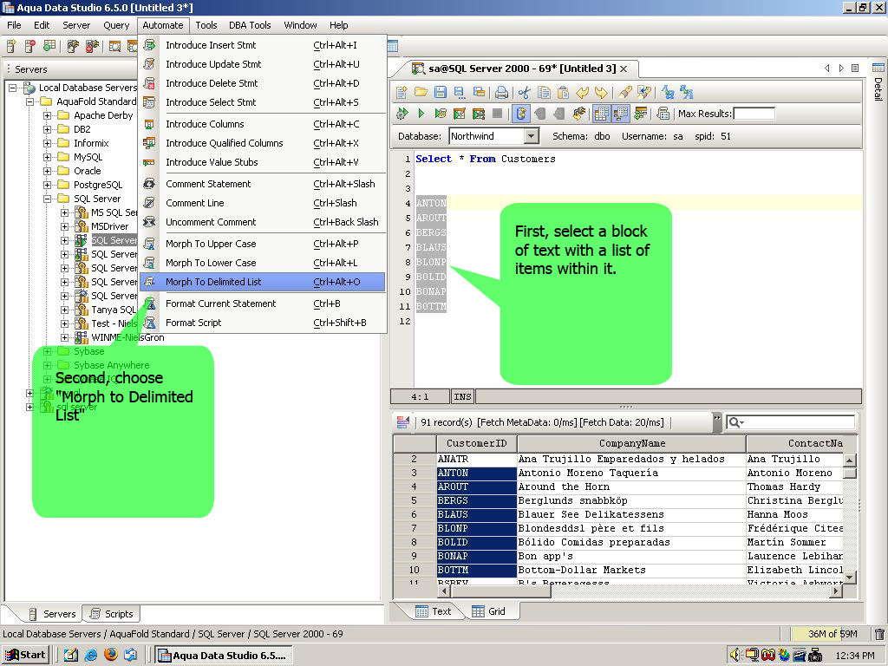Open the Database Northwind dropdown
The image size is (888, 666).
(531, 136)
